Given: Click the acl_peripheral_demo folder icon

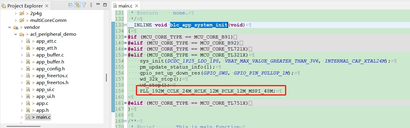Looking at the screenshot, I should click(x=22, y=34).
